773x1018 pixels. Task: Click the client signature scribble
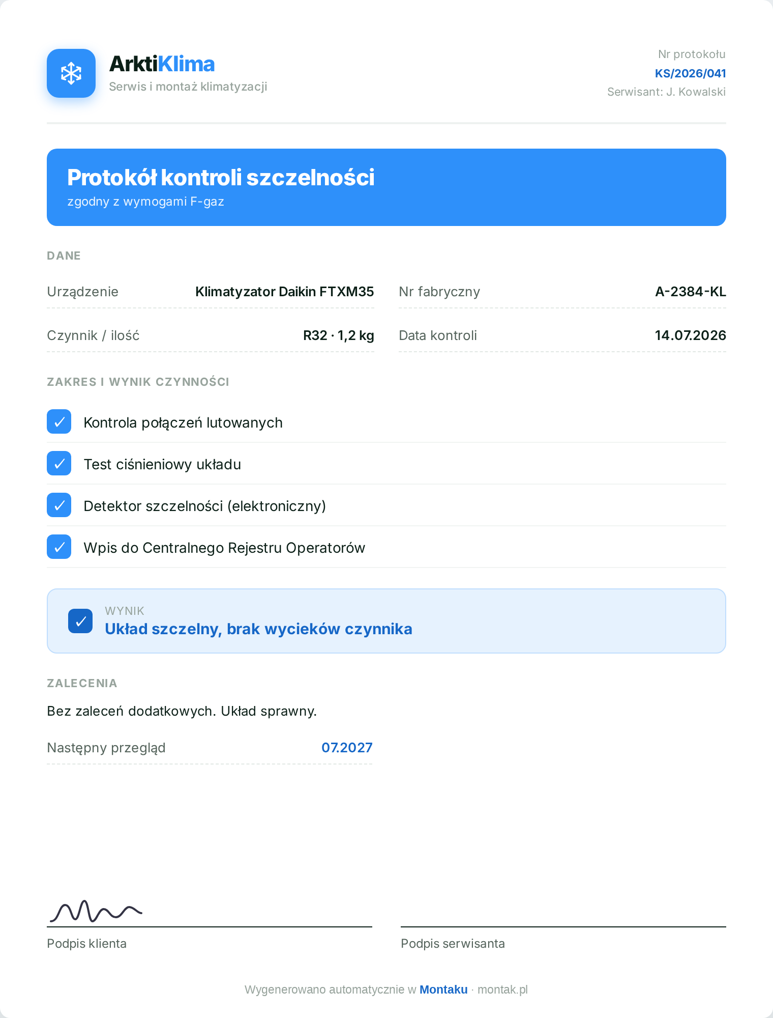click(x=95, y=911)
